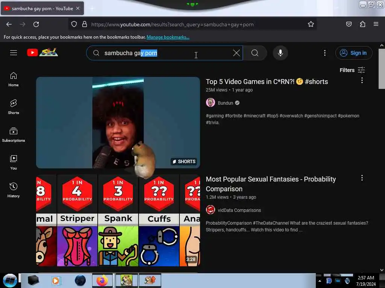The width and height of the screenshot is (385, 288).
Task: Submit search with the magnifier button
Action: (x=255, y=53)
